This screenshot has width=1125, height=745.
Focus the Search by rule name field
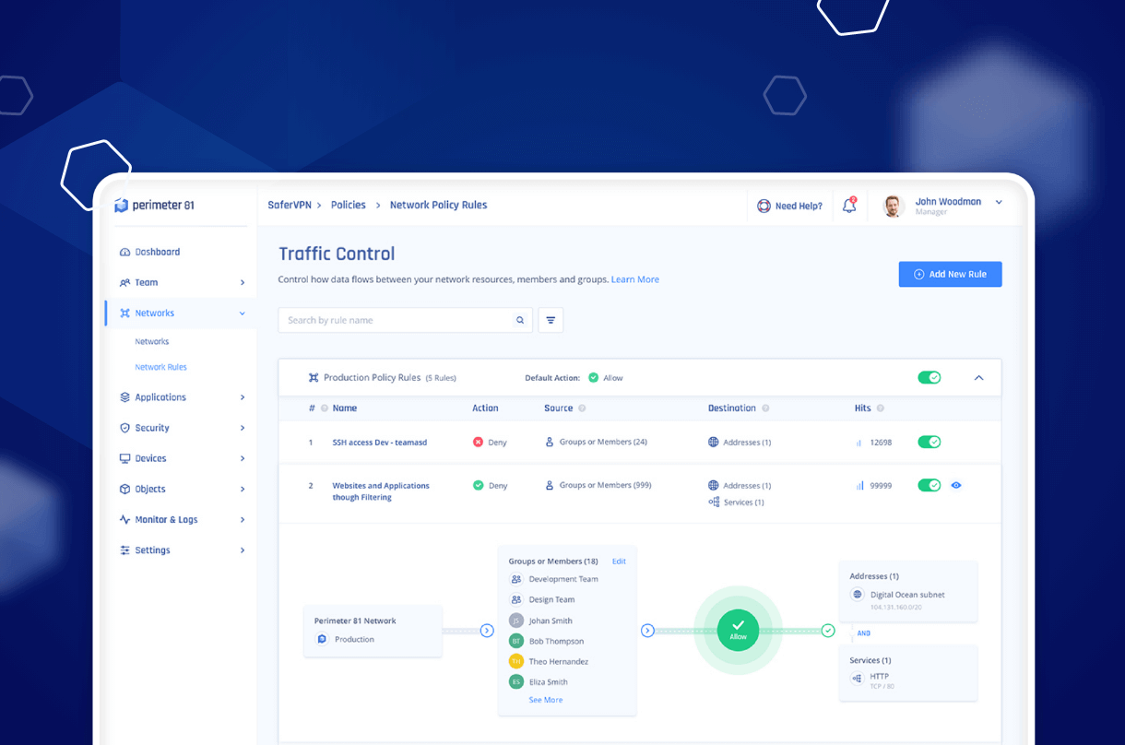(x=397, y=320)
